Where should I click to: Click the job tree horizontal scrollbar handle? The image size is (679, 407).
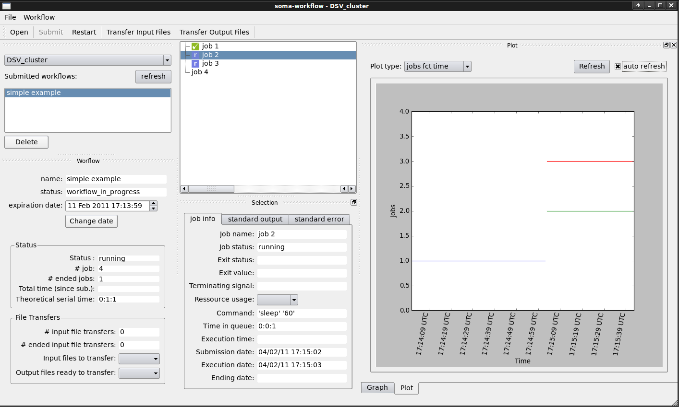211,189
